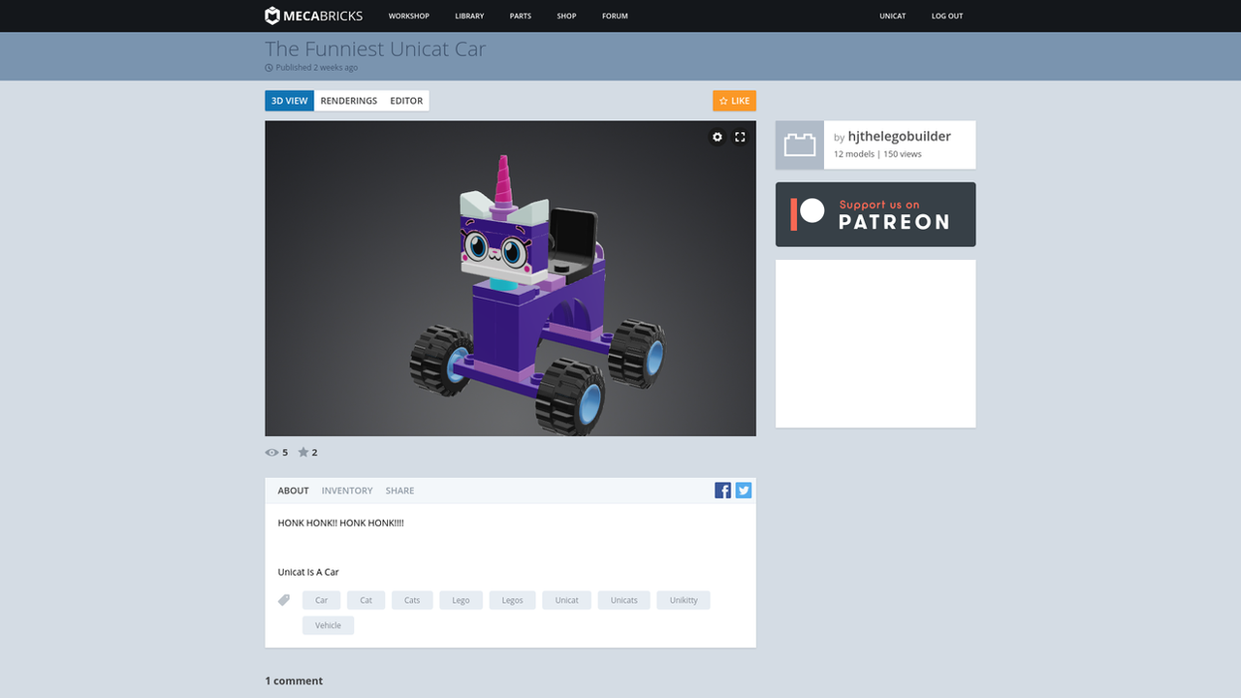Go to the Parts menu item
The height and width of the screenshot is (698, 1241).
click(521, 16)
